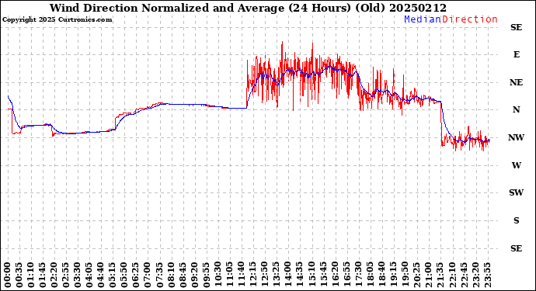
Task: Click the 12:50 time axis label
Action: click(265, 275)
